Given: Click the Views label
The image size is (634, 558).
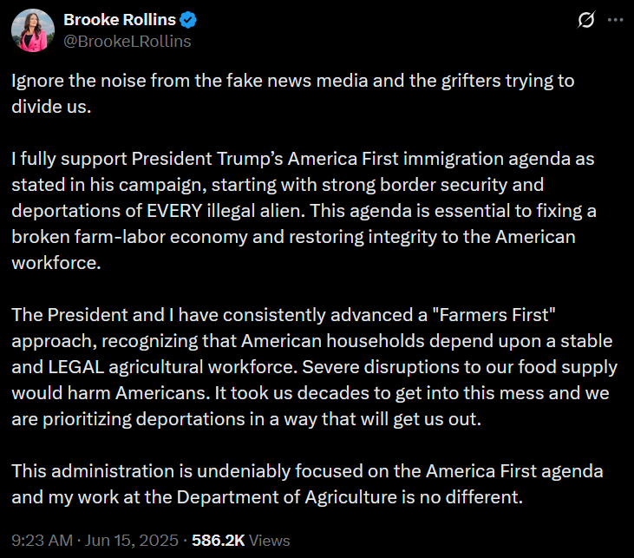Looking at the screenshot, I should coord(269,541).
